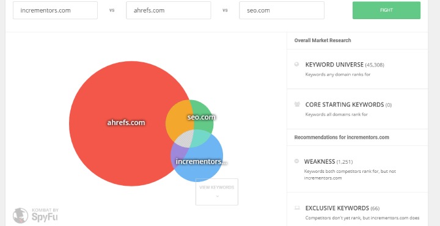Click the Weakness minus-circle icon
Image resolution: width=440 pixels, height=226 pixels.
coord(296,161)
